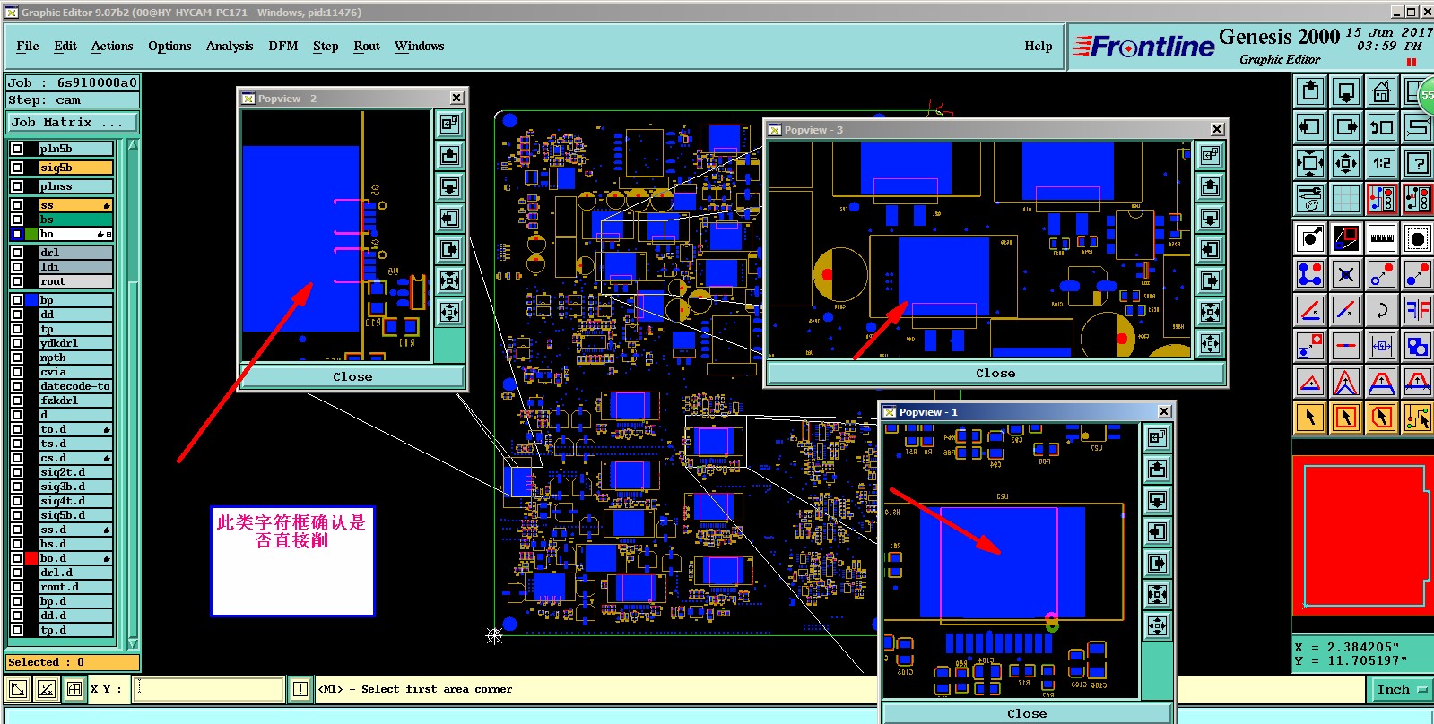
Task: Open the File menu
Action: click(28, 47)
